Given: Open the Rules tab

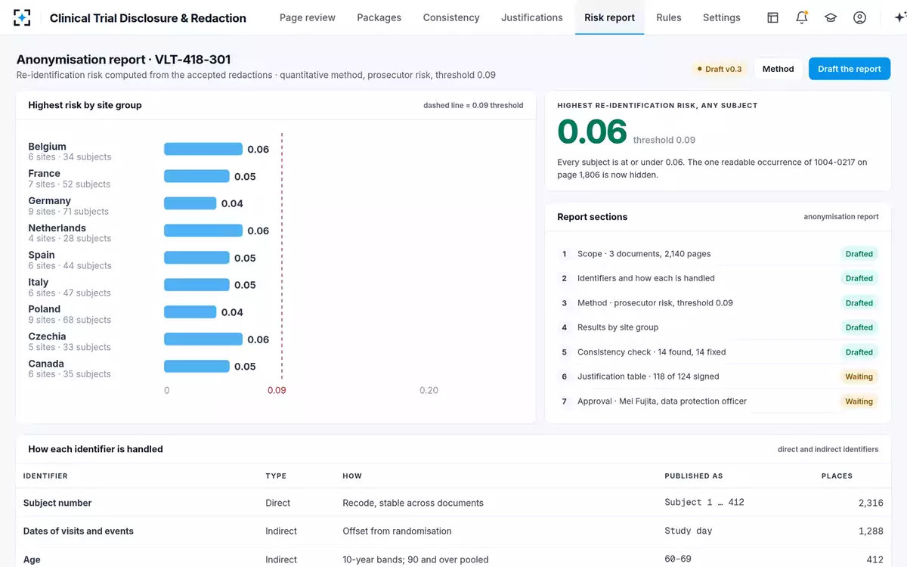Looking at the screenshot, I should coord(669,17).
